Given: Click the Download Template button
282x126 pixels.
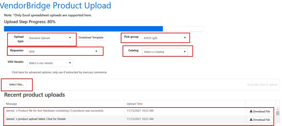Looking at the screenshot, I should [91, 38].
